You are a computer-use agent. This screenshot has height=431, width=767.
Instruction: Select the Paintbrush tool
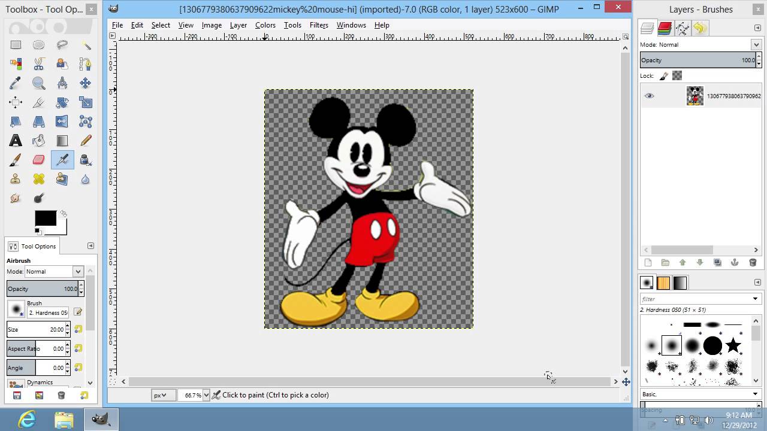pos(16,160)
